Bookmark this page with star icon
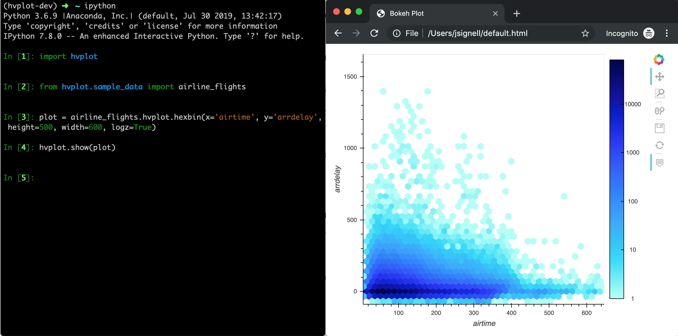This screenshot has width=678, height=336. 585,33
